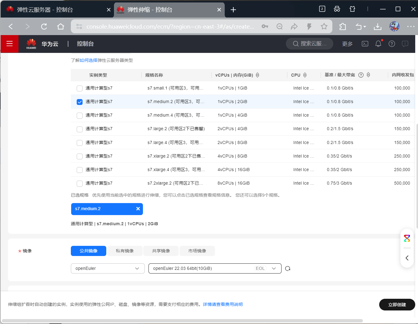Sort by the CPU column
Viewport: 418px width, 324px height.
tap(305, 75)
